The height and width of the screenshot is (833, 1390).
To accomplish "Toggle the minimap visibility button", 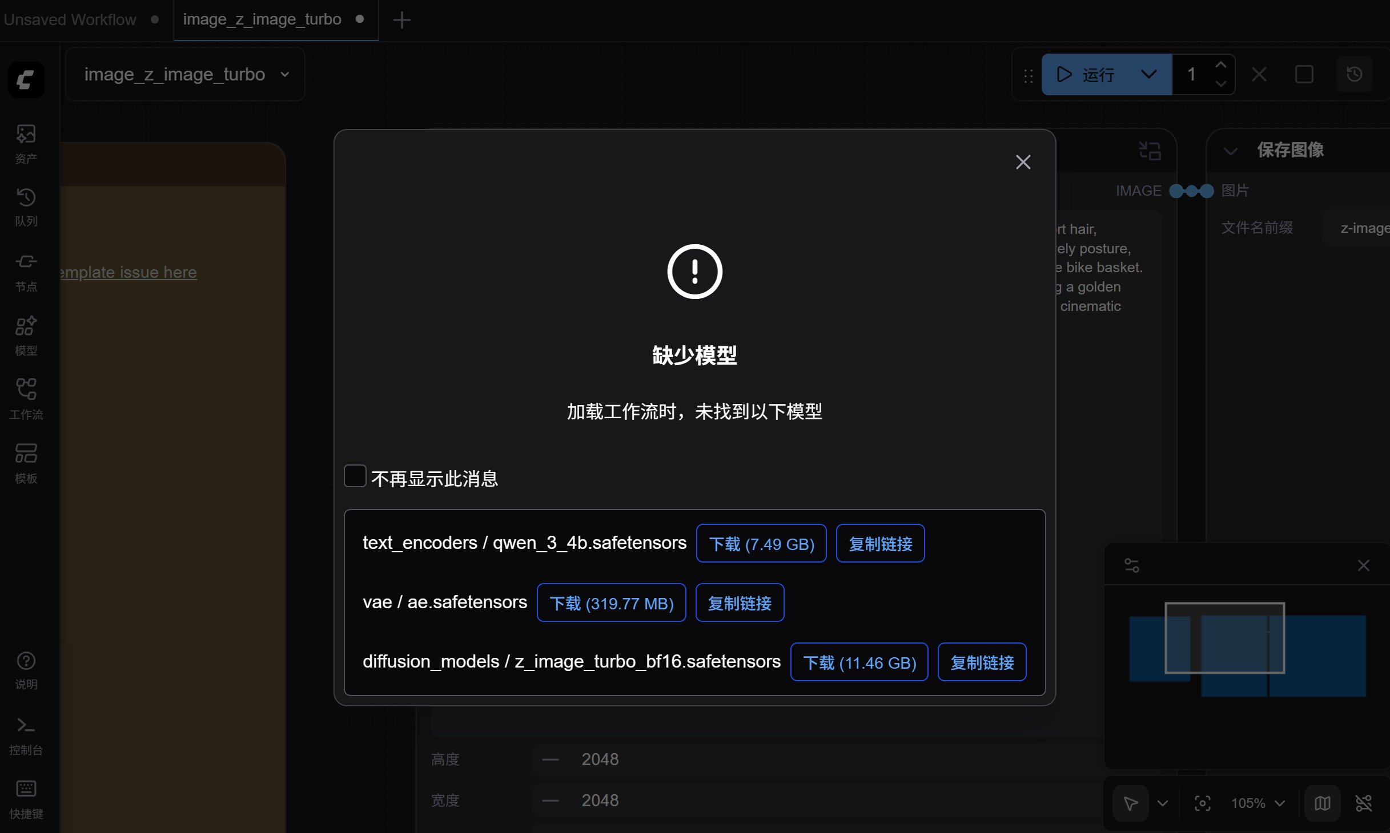I will tap(1322, 803).
